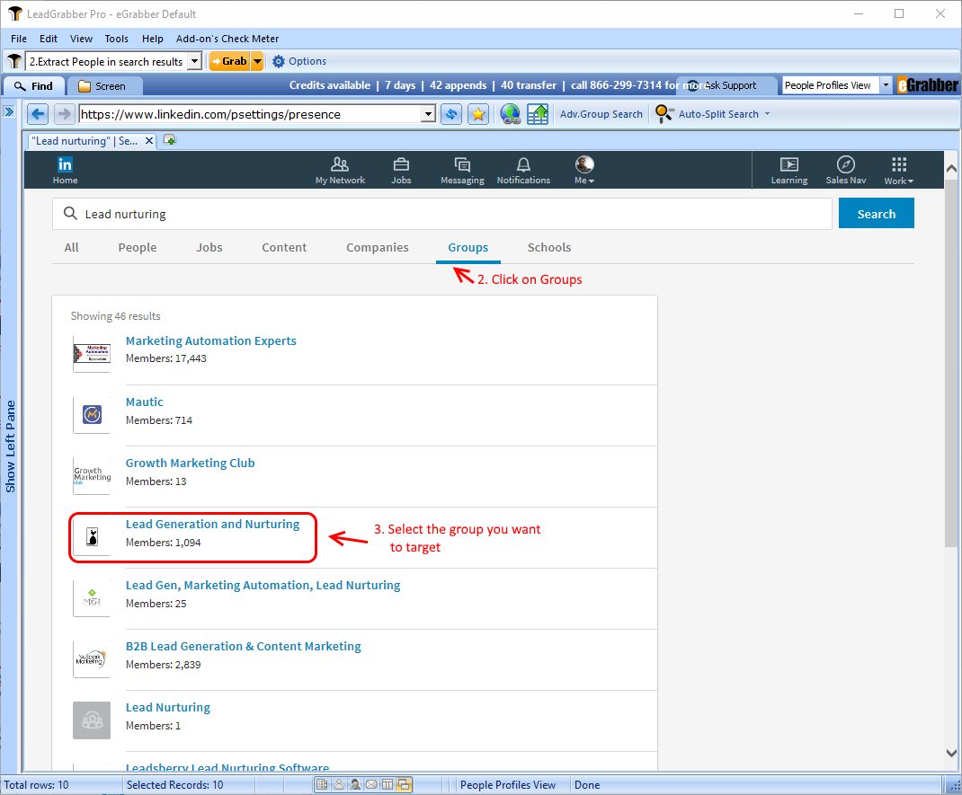The height and width of the screenshot is (795, 962).
Task: Click the person view icon in status bar
Action: (339, 784)
